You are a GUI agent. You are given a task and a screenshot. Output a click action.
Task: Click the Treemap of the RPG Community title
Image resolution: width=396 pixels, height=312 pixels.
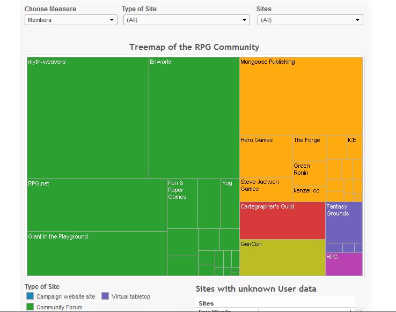coord(194,47)
